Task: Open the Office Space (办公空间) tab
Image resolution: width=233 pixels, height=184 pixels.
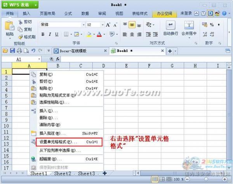Action: point(165,14)
